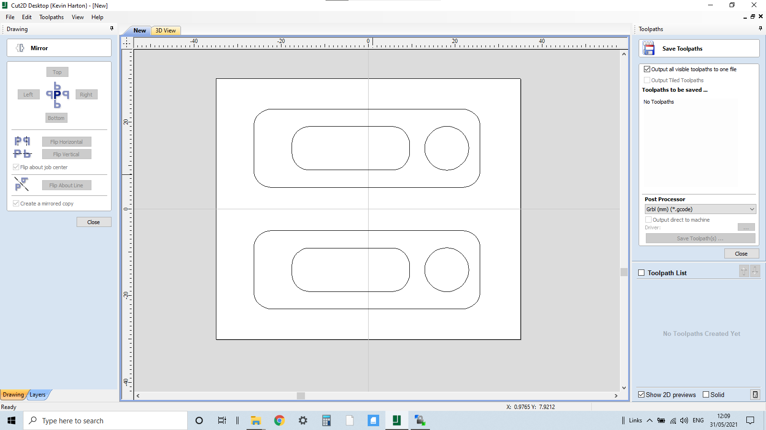Close the Mirror form
766x430 pixels.
pos(94,222)
